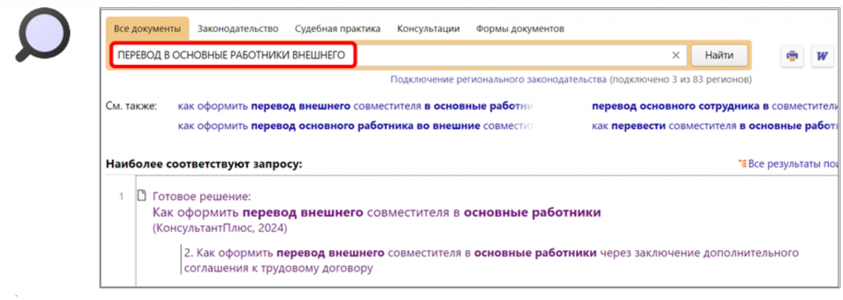Open result title 'Как оформить перевод внешнего совместителя'
The image size is (843, 300).
(377, 213)
